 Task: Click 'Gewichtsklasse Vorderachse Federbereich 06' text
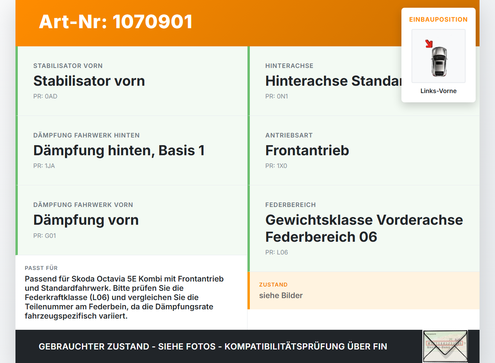[x=364, y=228]
